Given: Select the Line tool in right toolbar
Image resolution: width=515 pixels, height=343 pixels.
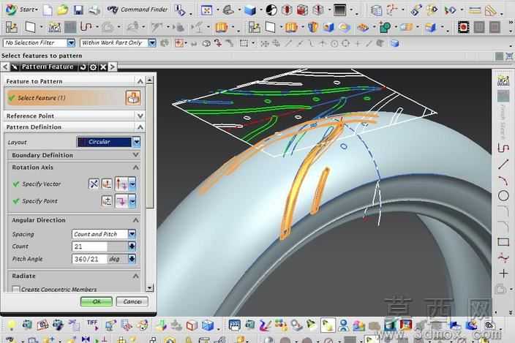Looking at the screenshot, I should pos(503,164).
